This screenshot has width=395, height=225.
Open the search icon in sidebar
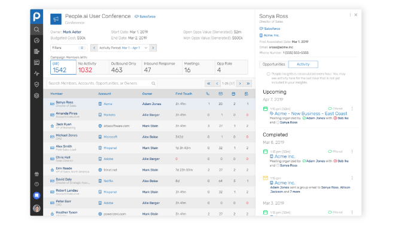[37, 30]
